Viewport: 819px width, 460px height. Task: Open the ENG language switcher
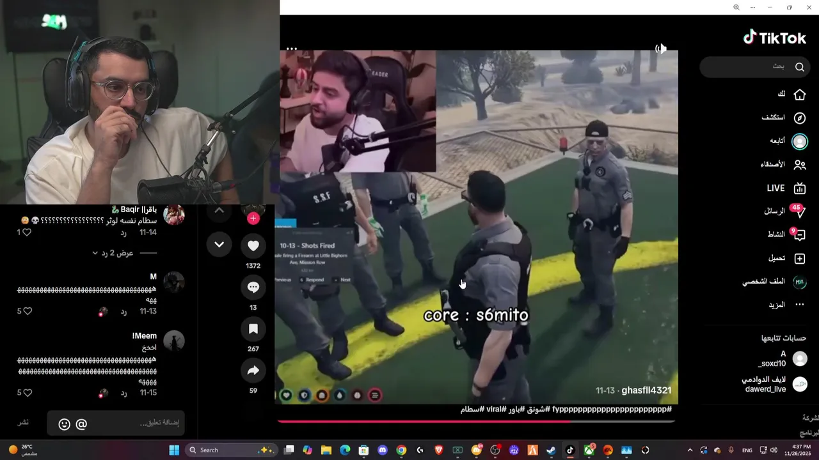pyautogui.click(x=747, y=450)
